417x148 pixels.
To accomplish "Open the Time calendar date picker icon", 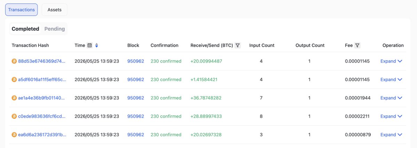I will [90, 45].
